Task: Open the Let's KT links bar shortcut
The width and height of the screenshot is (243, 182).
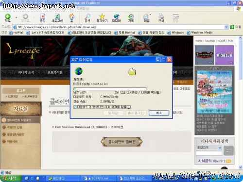Action: [x=45, y=33]
